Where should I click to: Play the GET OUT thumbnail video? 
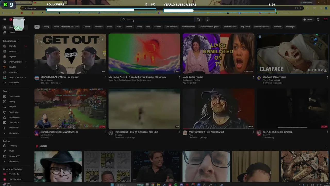click(70, 54)
